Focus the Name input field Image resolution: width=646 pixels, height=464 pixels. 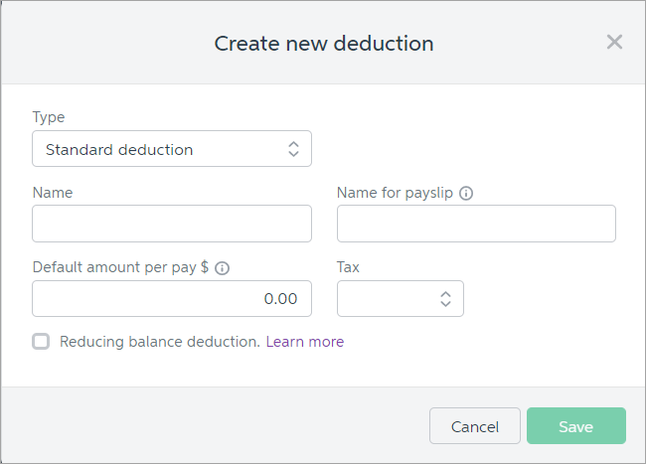[x=172, y=224]
